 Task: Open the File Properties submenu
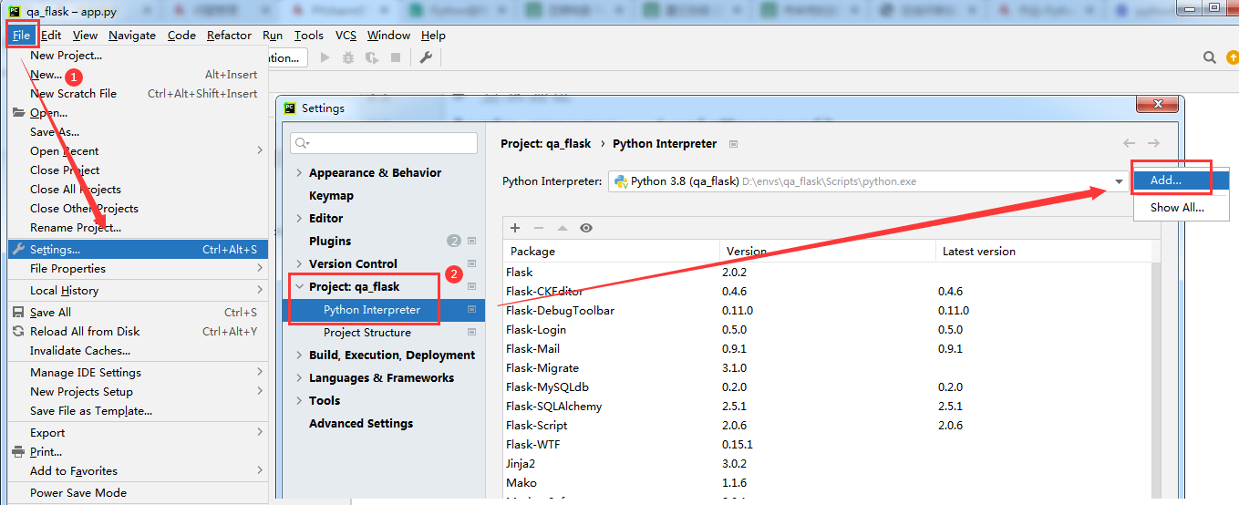138,268
